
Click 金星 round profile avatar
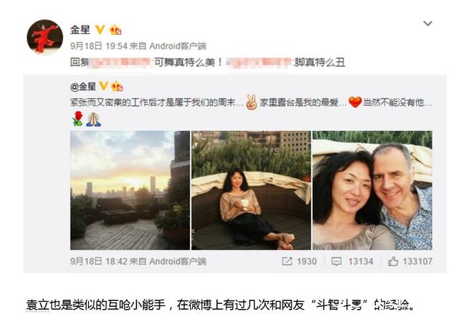[x=45, y=37]
